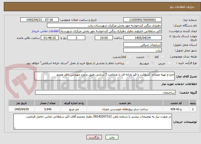Click the delivery city field بناب
201x144 pixels.
[142, 50]
